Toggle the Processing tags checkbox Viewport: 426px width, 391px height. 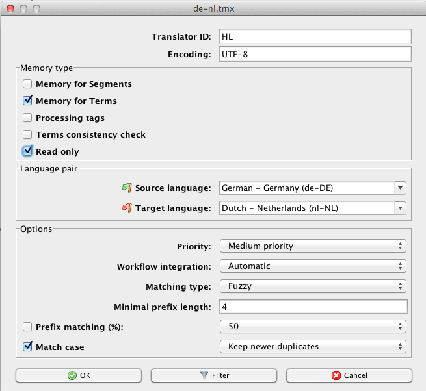[27, 118]
